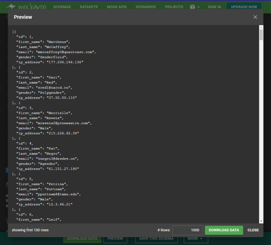Click the CLOSE button in the dialog footer
Viewport: 271px width, 245px height.
tap(253, 230)
